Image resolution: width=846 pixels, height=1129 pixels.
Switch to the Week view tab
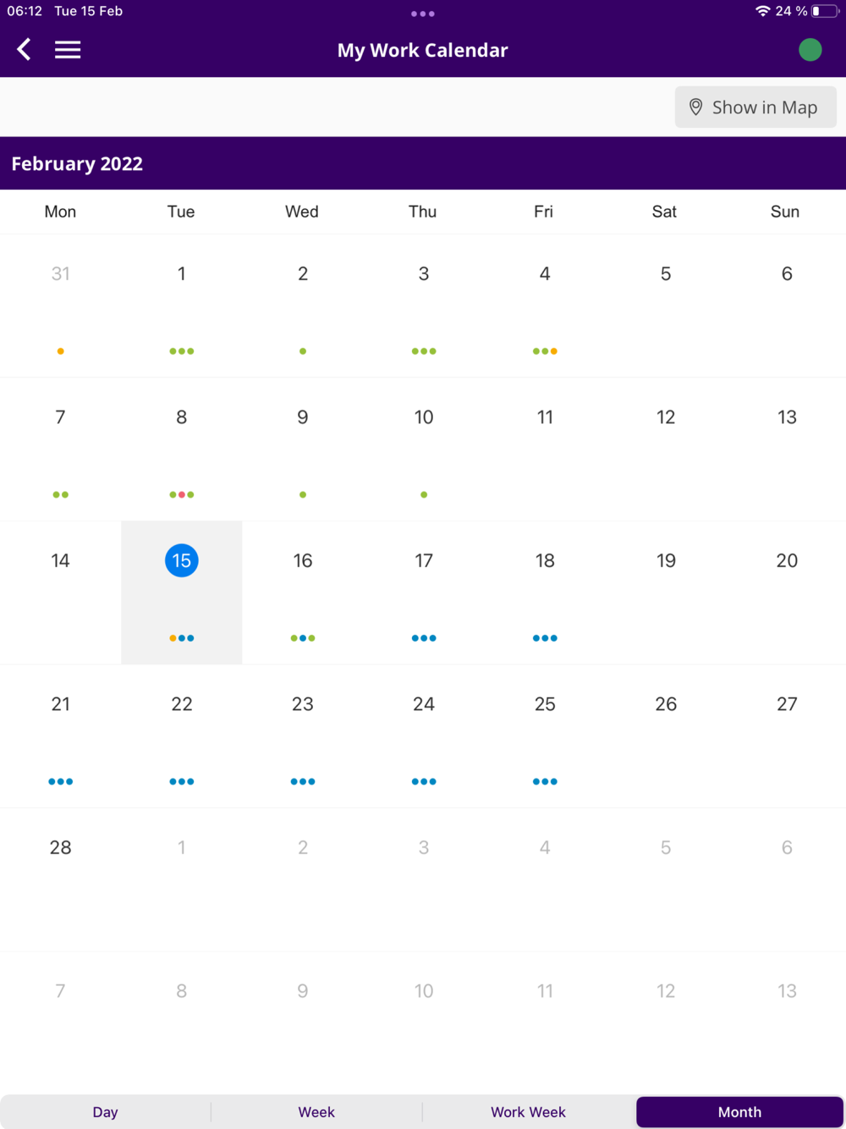316,1112
